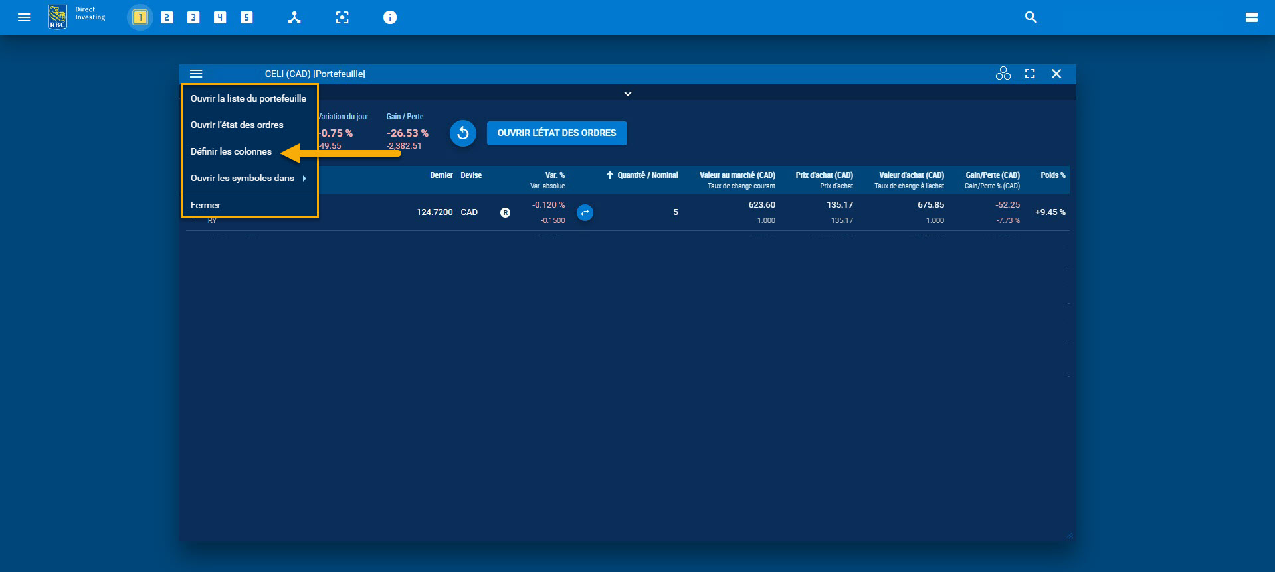Screen dimensions: 1275x572
Task: Choose 'Ouvrir la liste du portefeuille'
Action: [x=248, y=98]
